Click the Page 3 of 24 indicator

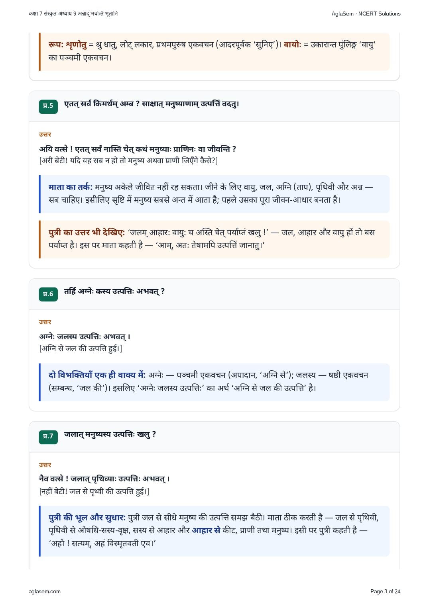pyautogui.click(x=385, y=591)
